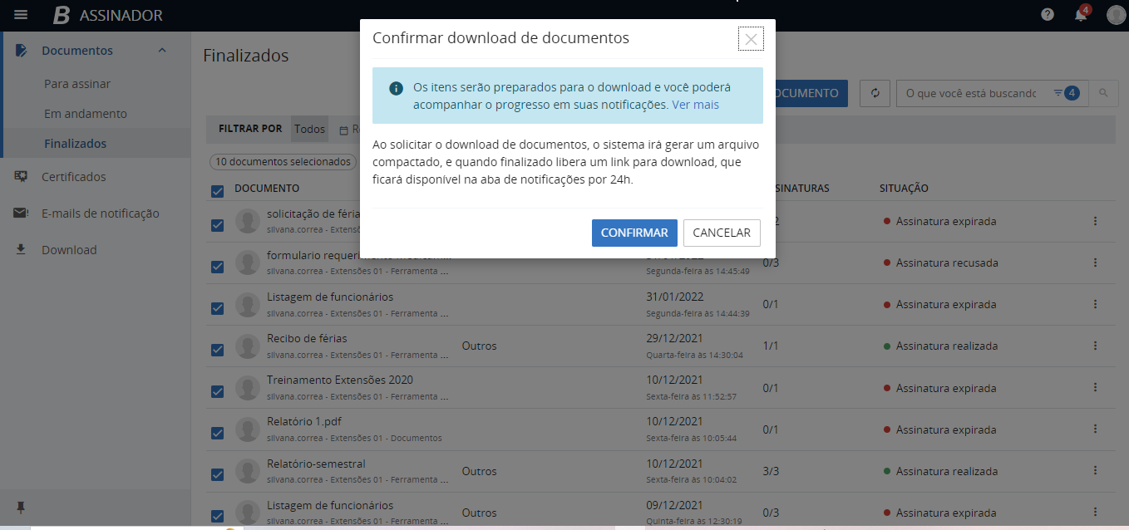
Task: Open the hamburger menu icon
Action: [x=21, y=15]
